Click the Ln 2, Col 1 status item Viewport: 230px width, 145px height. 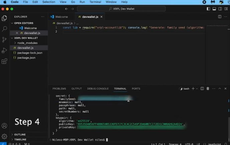[158, 144]
